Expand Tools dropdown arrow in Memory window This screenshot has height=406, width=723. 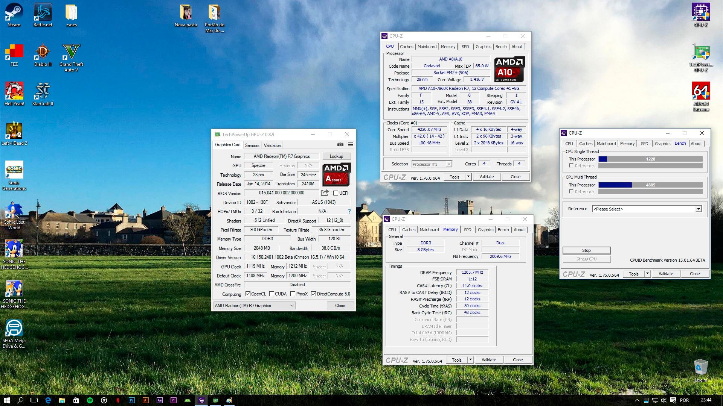[x=470, y=360]
